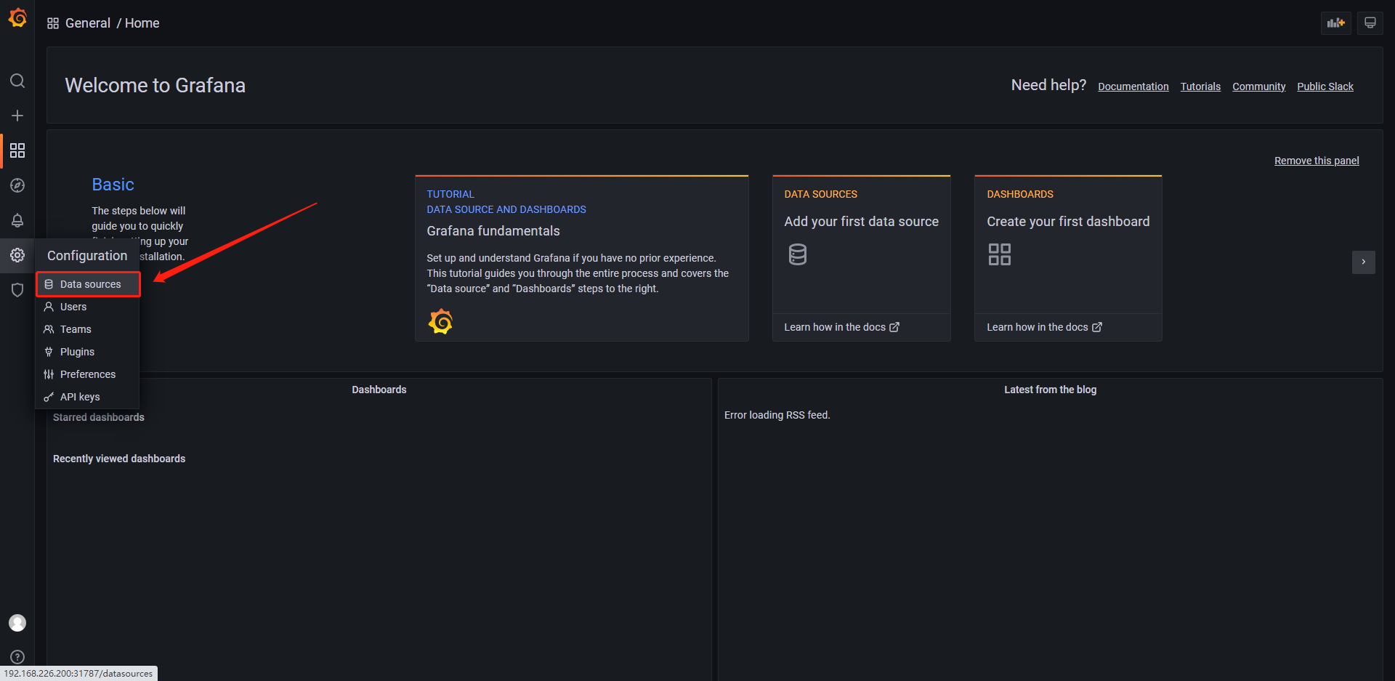Click the Remove this panel link
This screenshot has width=1395, height=681.
coord(1316,161)
